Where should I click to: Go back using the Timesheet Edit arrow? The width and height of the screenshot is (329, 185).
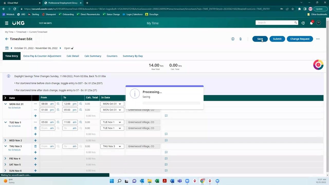7,39
